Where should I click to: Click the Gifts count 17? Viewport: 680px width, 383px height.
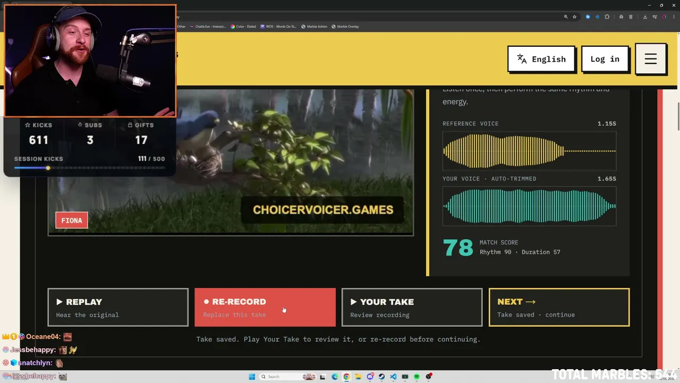coord(141,140)
